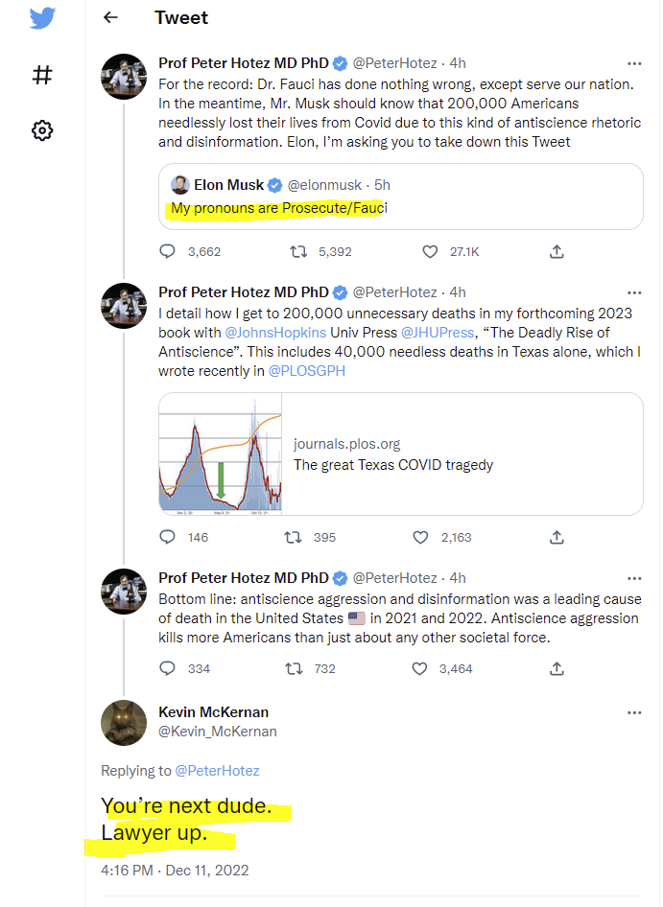Open the journals.plos.org Texas COVID article card
The image size is (663, 907).
[400, 453]
